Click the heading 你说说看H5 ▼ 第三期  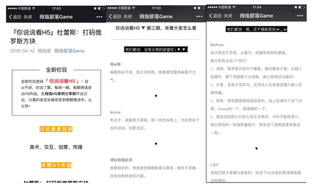(156, 28)
